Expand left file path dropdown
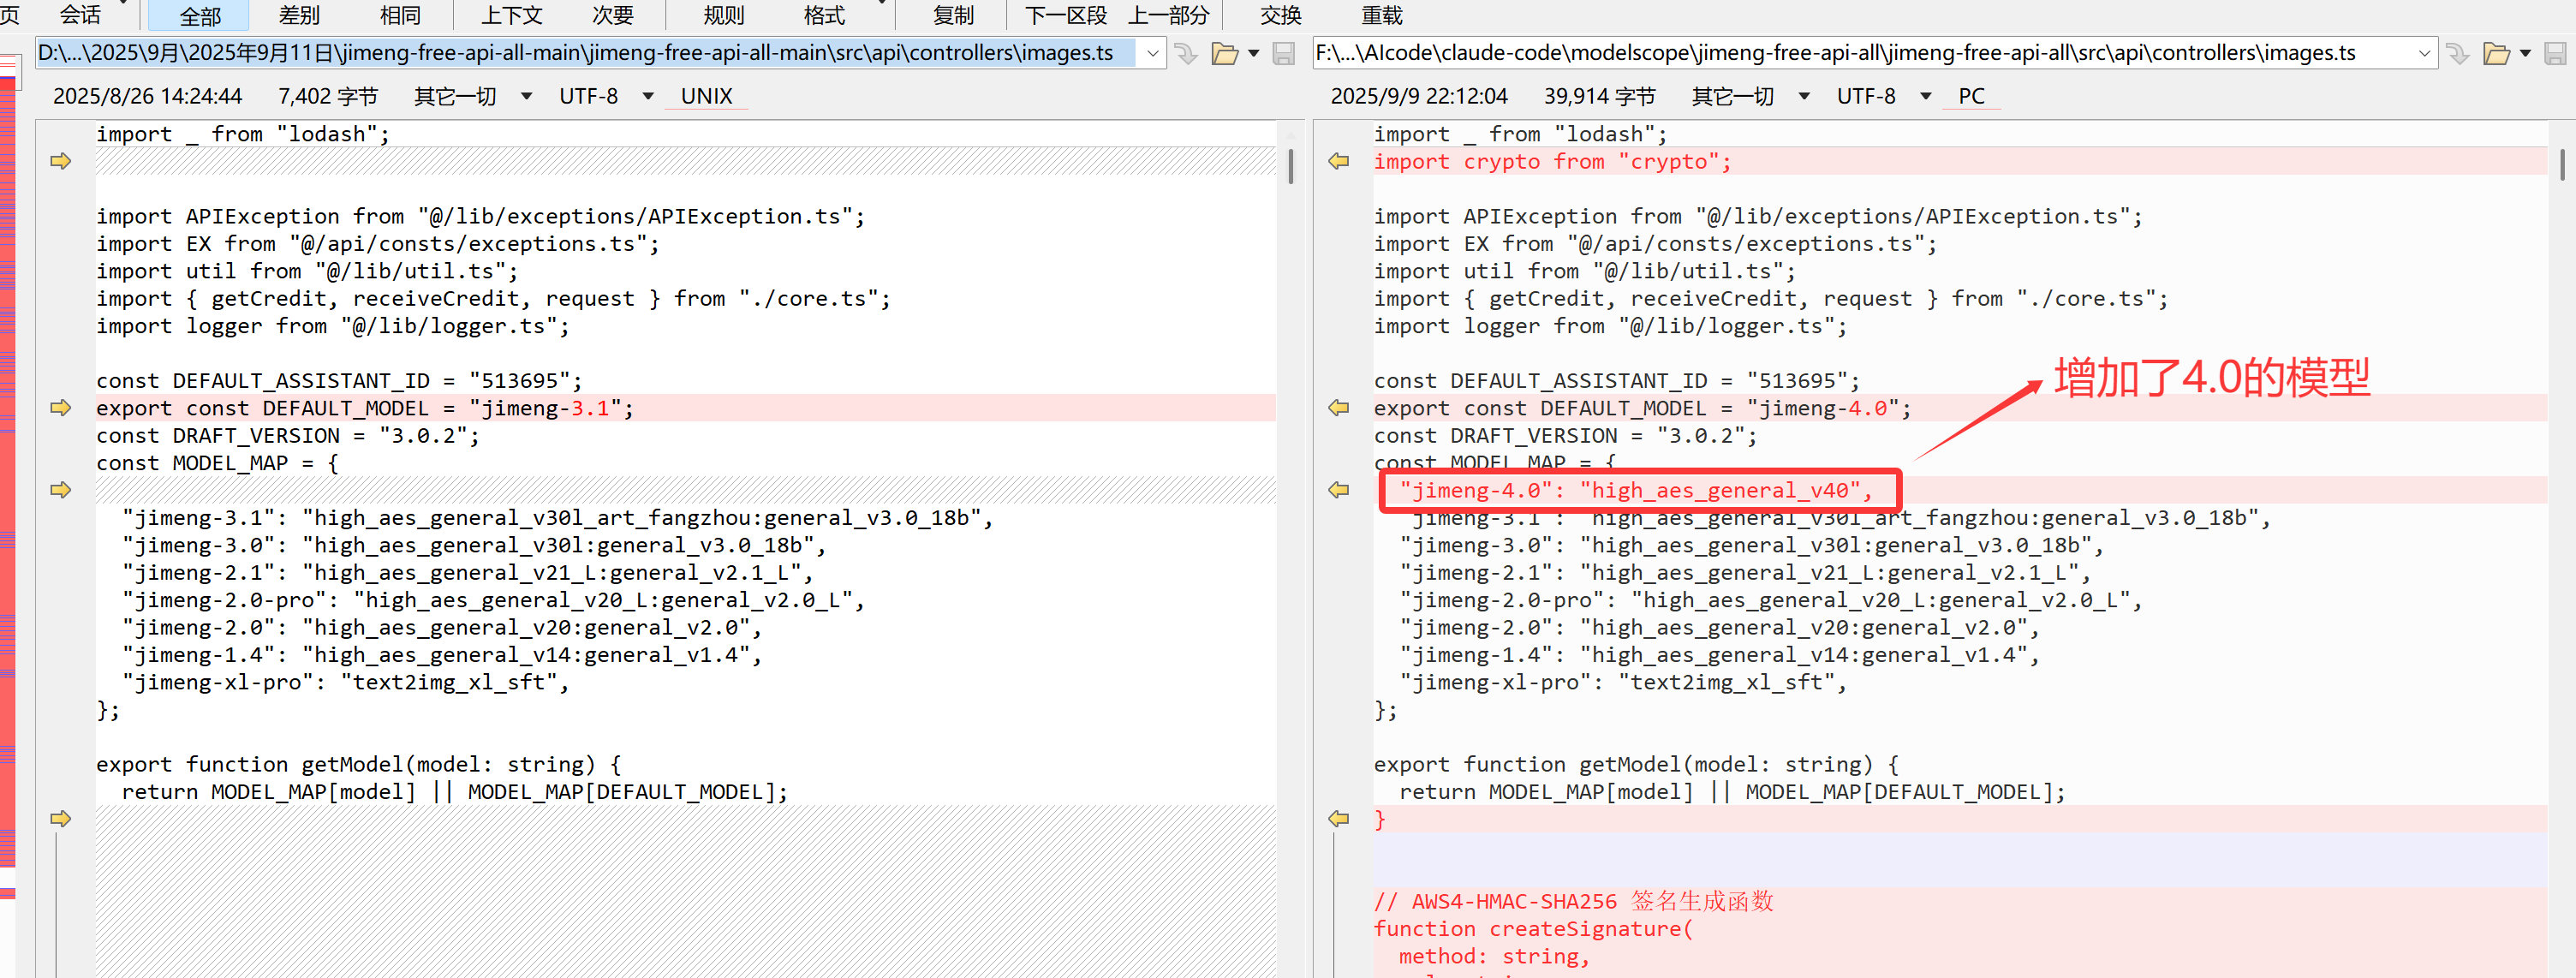The width and height of the screenshot is (2576, 978). [1152, 53]
